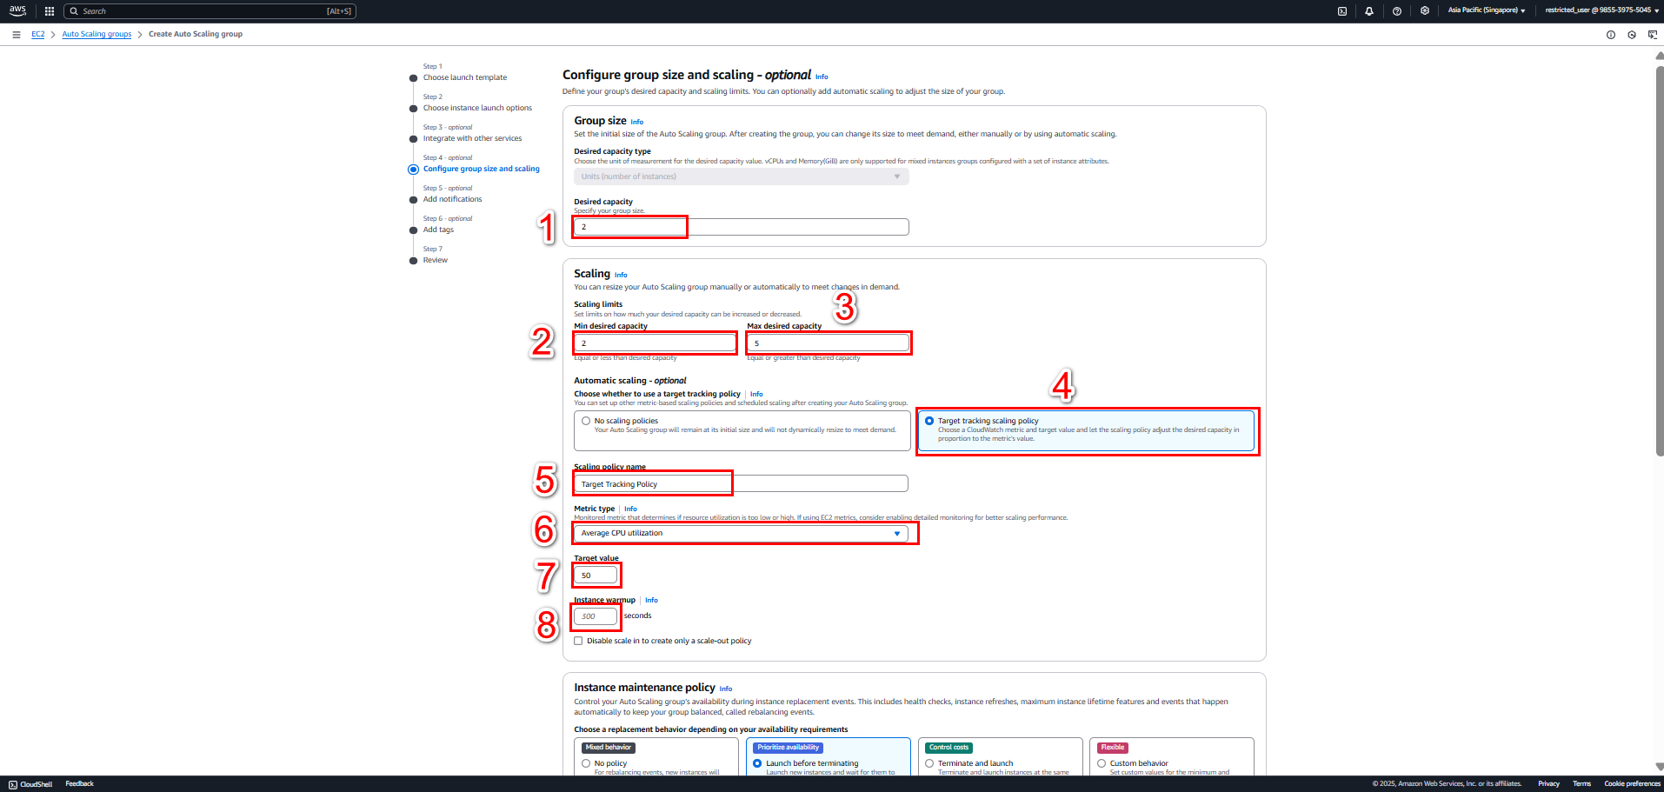Go to Step 6 Add tags
The image size is (1664, 792).
pyautogui.click(x=438, y=230)
